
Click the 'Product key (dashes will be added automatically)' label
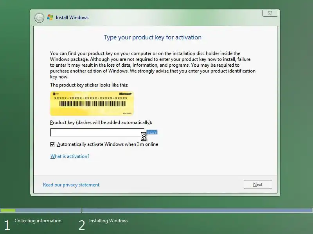point(101,122)
